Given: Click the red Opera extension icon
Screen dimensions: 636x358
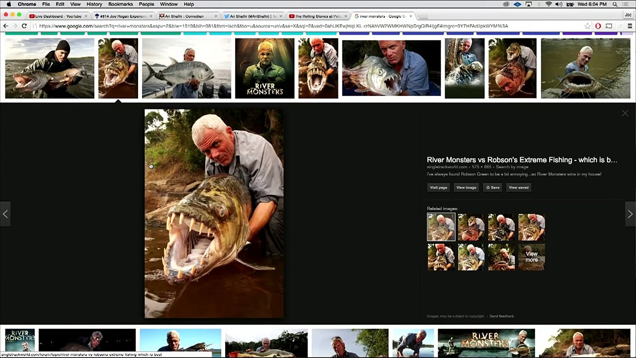Looking at the screenshot, I should [598, 26].
